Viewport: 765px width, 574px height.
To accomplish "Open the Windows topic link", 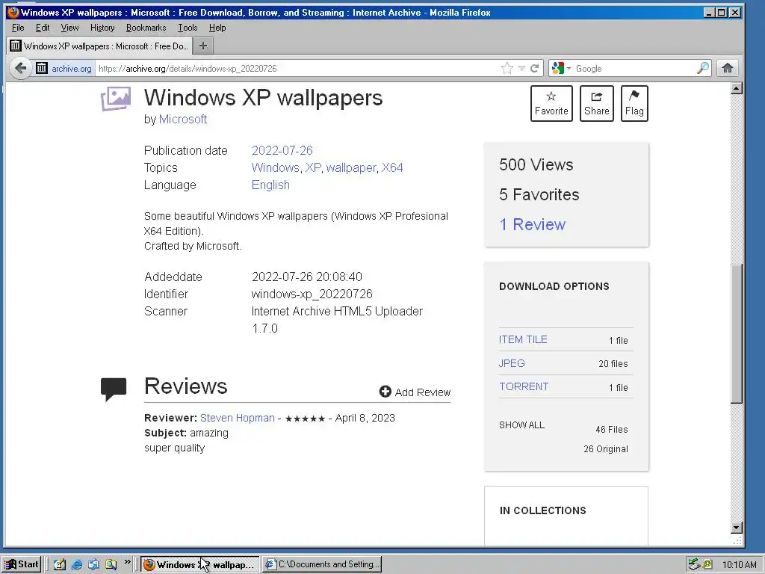I will [x=275, y=168].
